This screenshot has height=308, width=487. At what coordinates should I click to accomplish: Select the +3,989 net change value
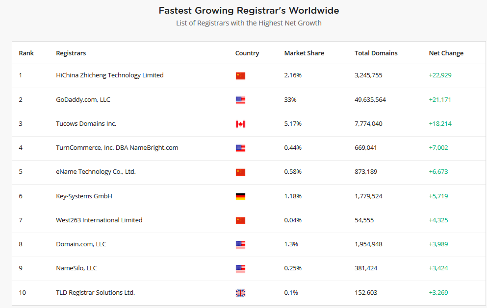(438, 244)
